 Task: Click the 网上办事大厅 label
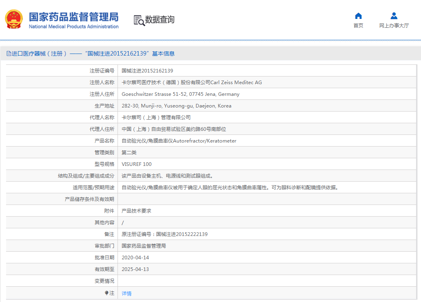coord(394,25)
